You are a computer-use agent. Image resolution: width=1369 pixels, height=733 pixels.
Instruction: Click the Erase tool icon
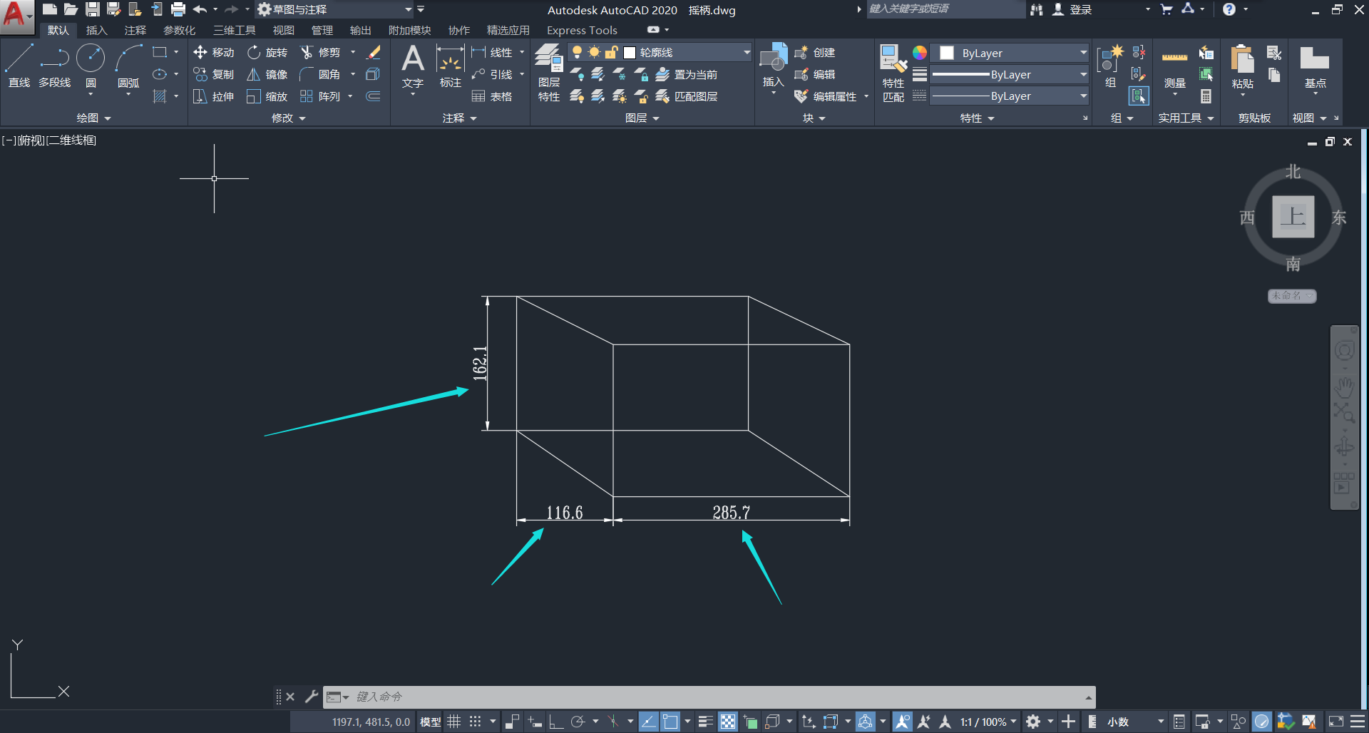(x=373, y=52)
